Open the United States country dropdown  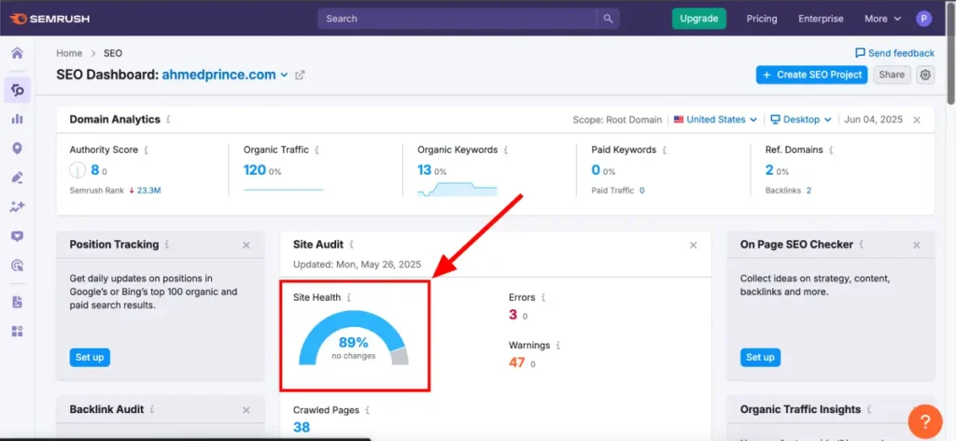click(x=715, y=120)
